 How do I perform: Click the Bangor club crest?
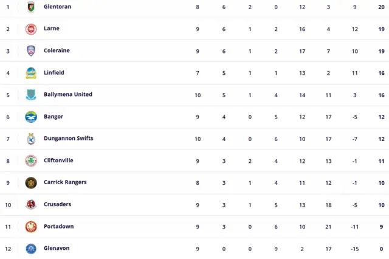point(31,117)
